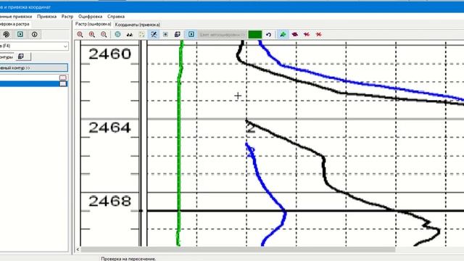Open the Справка menu
The height and width of the screenshot is (261, 464).
116,17
